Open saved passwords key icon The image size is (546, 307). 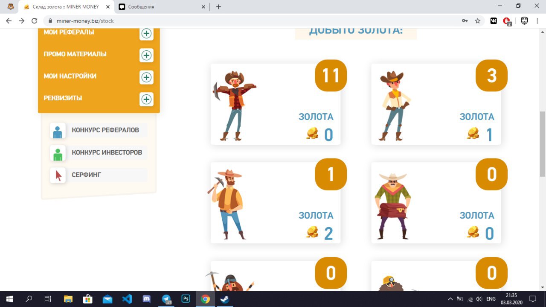465,20
